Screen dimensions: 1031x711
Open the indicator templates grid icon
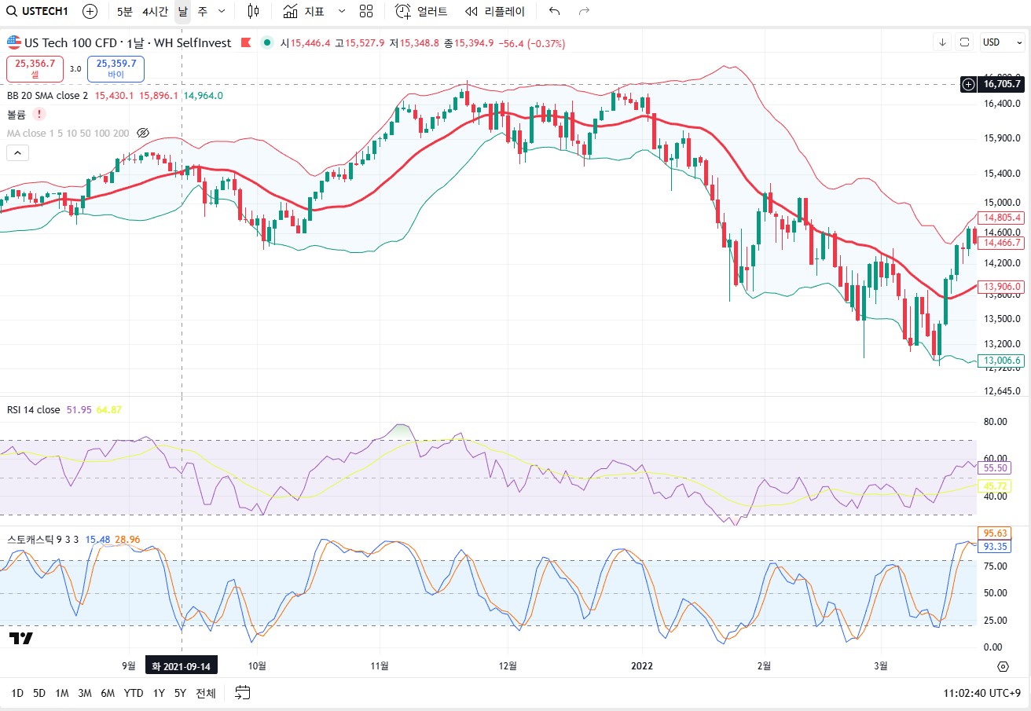(x=366, y=11)
